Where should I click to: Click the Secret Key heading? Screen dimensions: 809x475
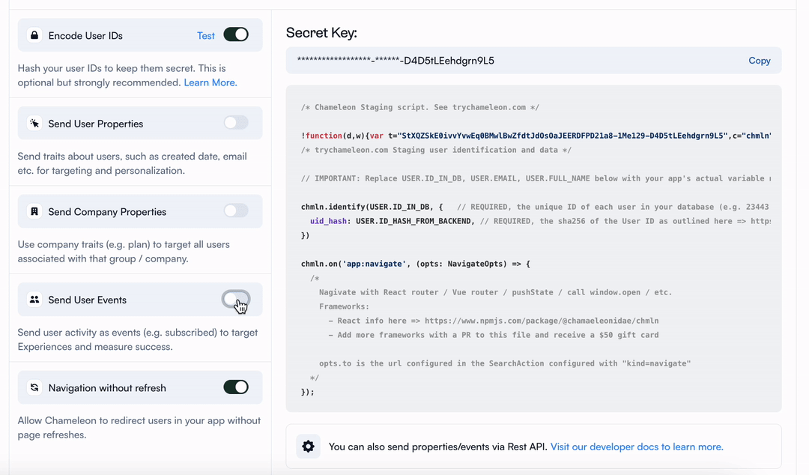tap(321, 32)
